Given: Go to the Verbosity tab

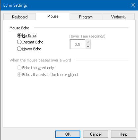Looking at the screenshot, I should coord(118,17).
